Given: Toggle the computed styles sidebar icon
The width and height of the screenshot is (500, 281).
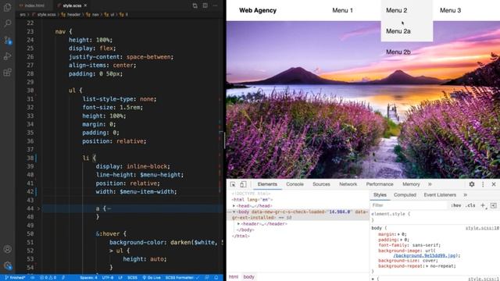Looking at the screenshot, I should [494, 205].
